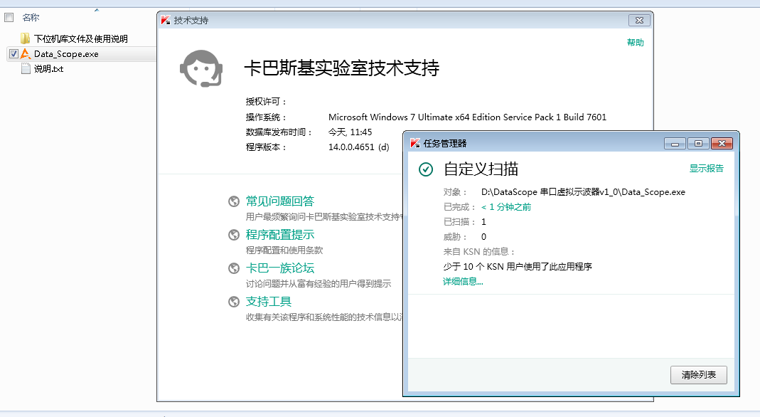Viewport: 760px width, 417px height.
Task: Maximize the 任务管理器 window
Action: tap(698, 144)
